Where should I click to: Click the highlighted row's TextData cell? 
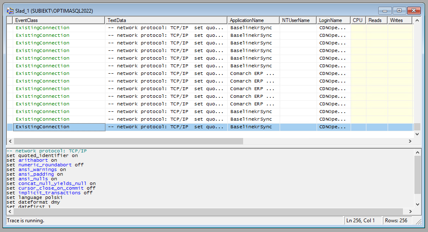(x=166, y=127)
